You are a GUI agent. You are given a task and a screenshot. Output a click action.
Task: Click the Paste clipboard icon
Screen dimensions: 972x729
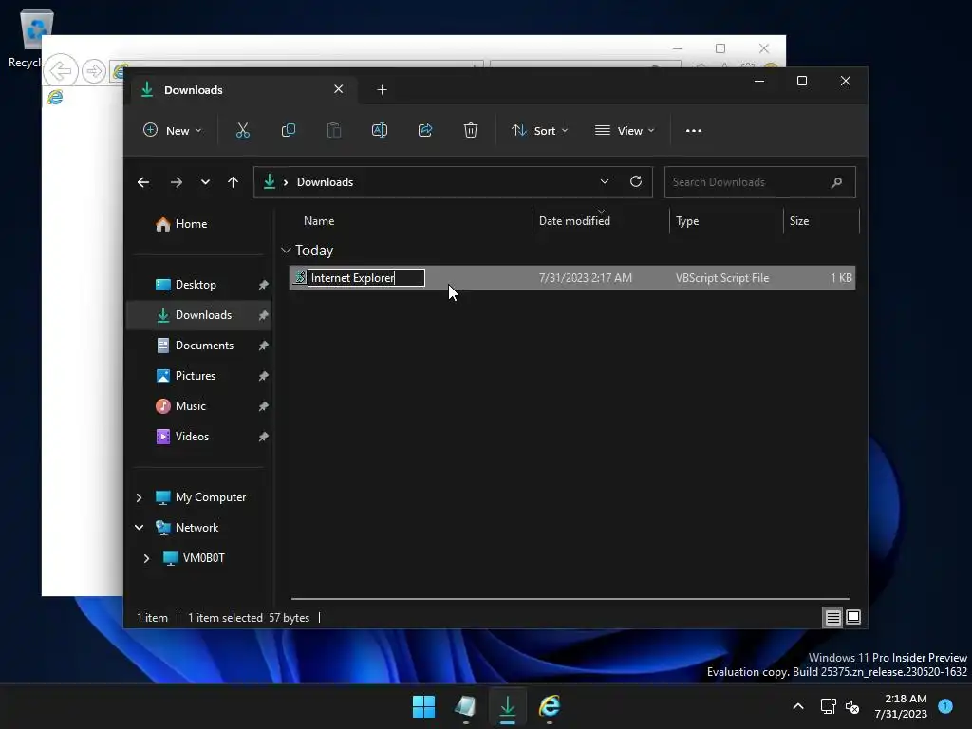pyautogui.click(x=334, y=130)
